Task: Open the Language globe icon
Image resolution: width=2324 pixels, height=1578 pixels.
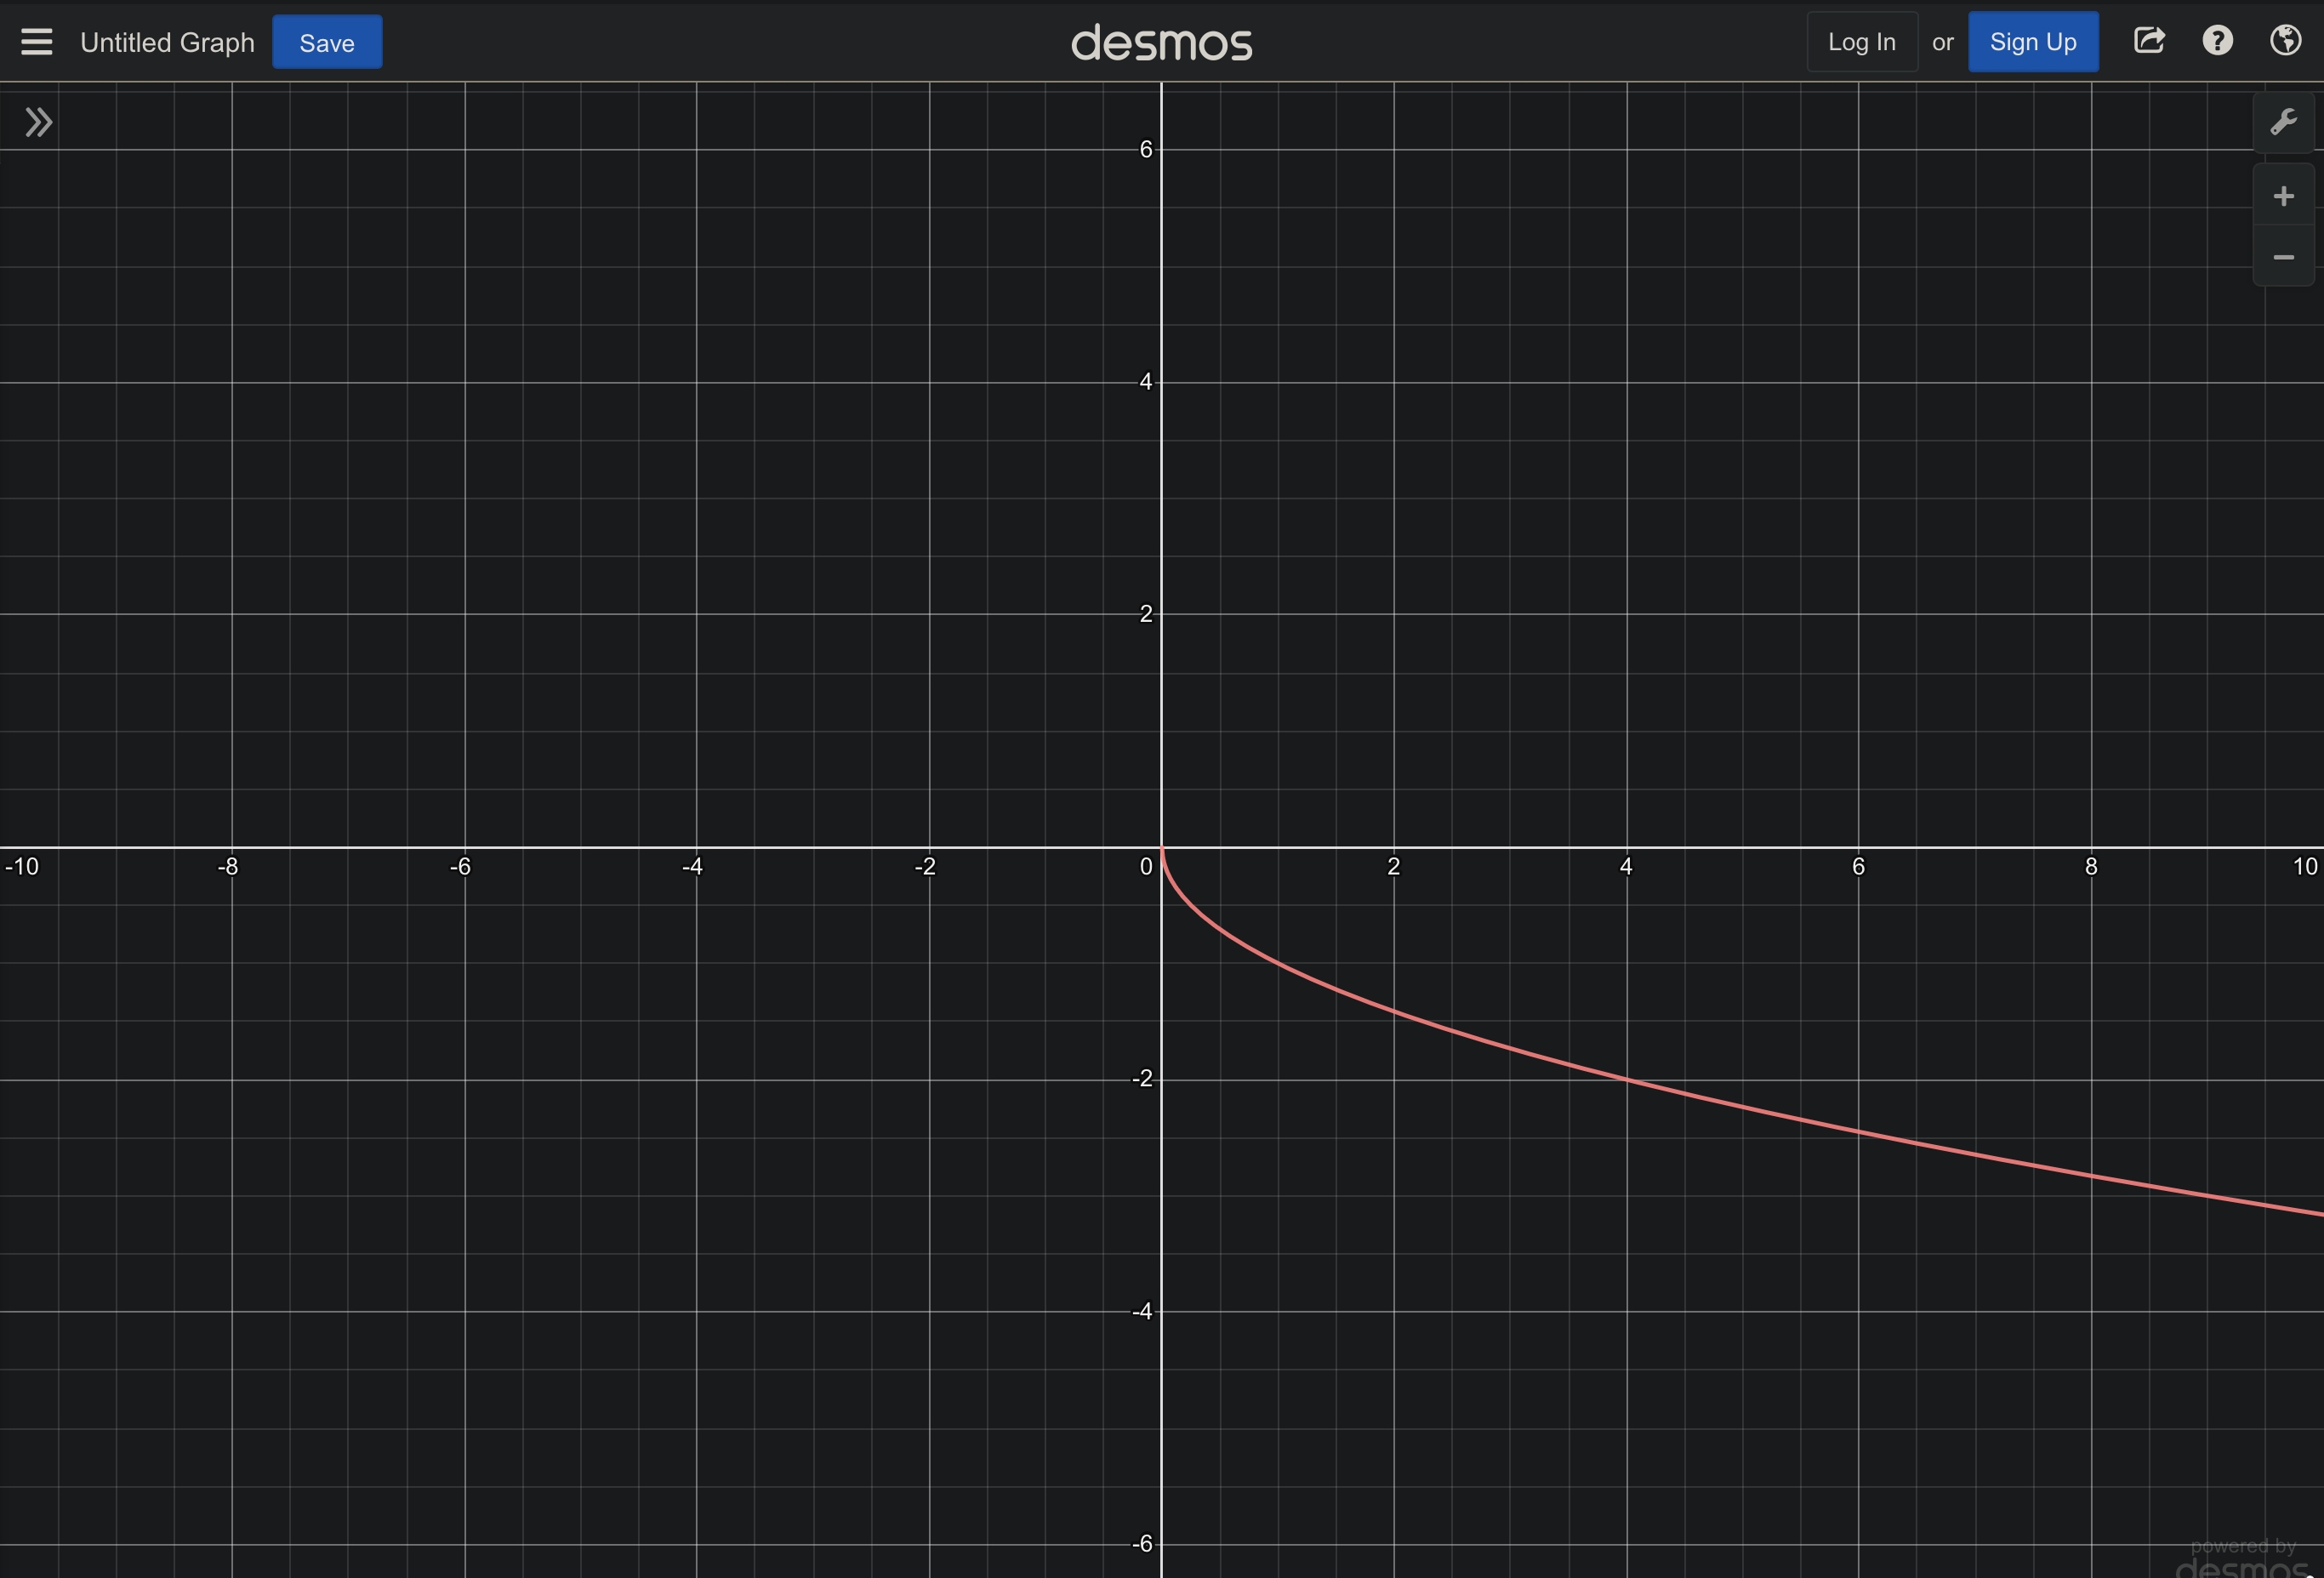Action: 2285,41
